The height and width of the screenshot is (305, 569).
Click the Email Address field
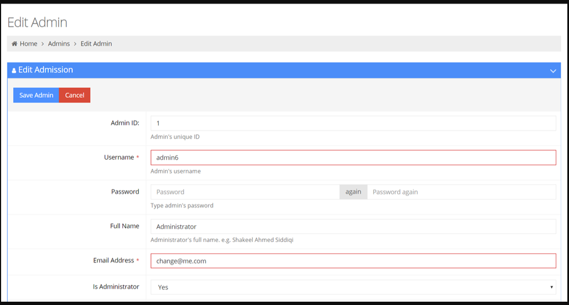point(353,261)
